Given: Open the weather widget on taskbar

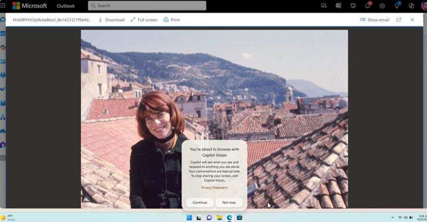Looking at the screenshot, I should (x=7, y=218).
